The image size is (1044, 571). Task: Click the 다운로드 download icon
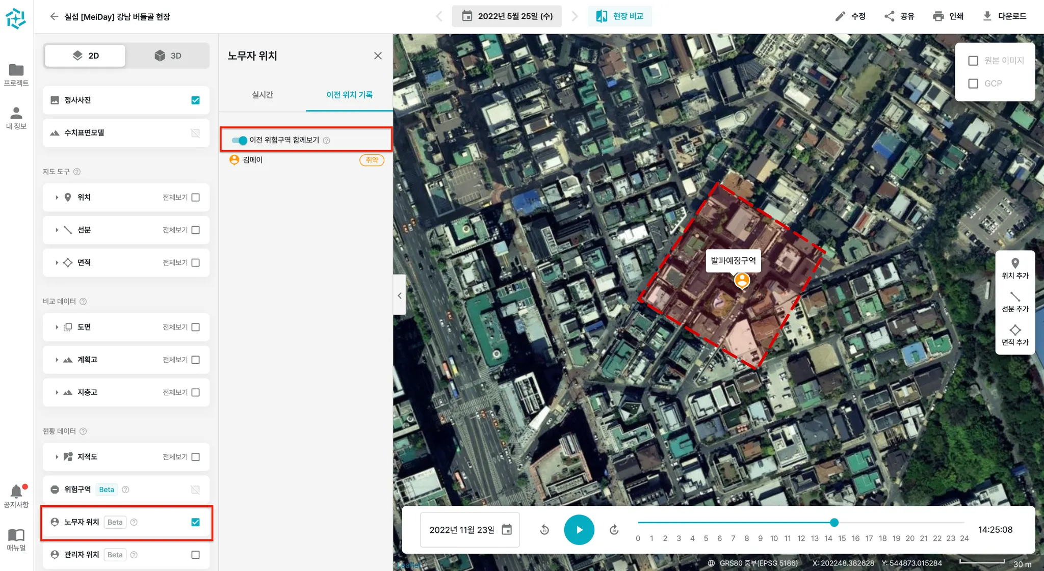click(x=987, y=16)
